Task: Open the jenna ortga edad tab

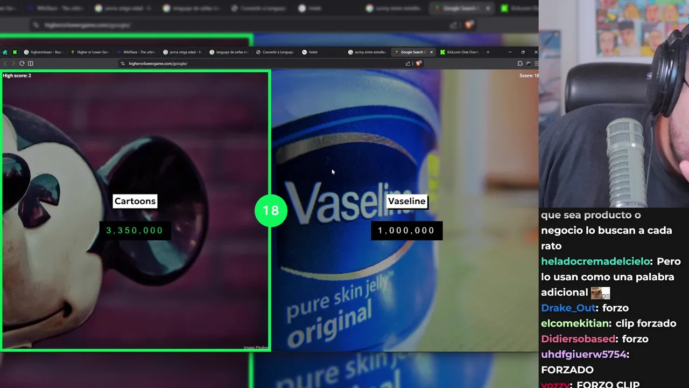Action: tap(182, 52)
